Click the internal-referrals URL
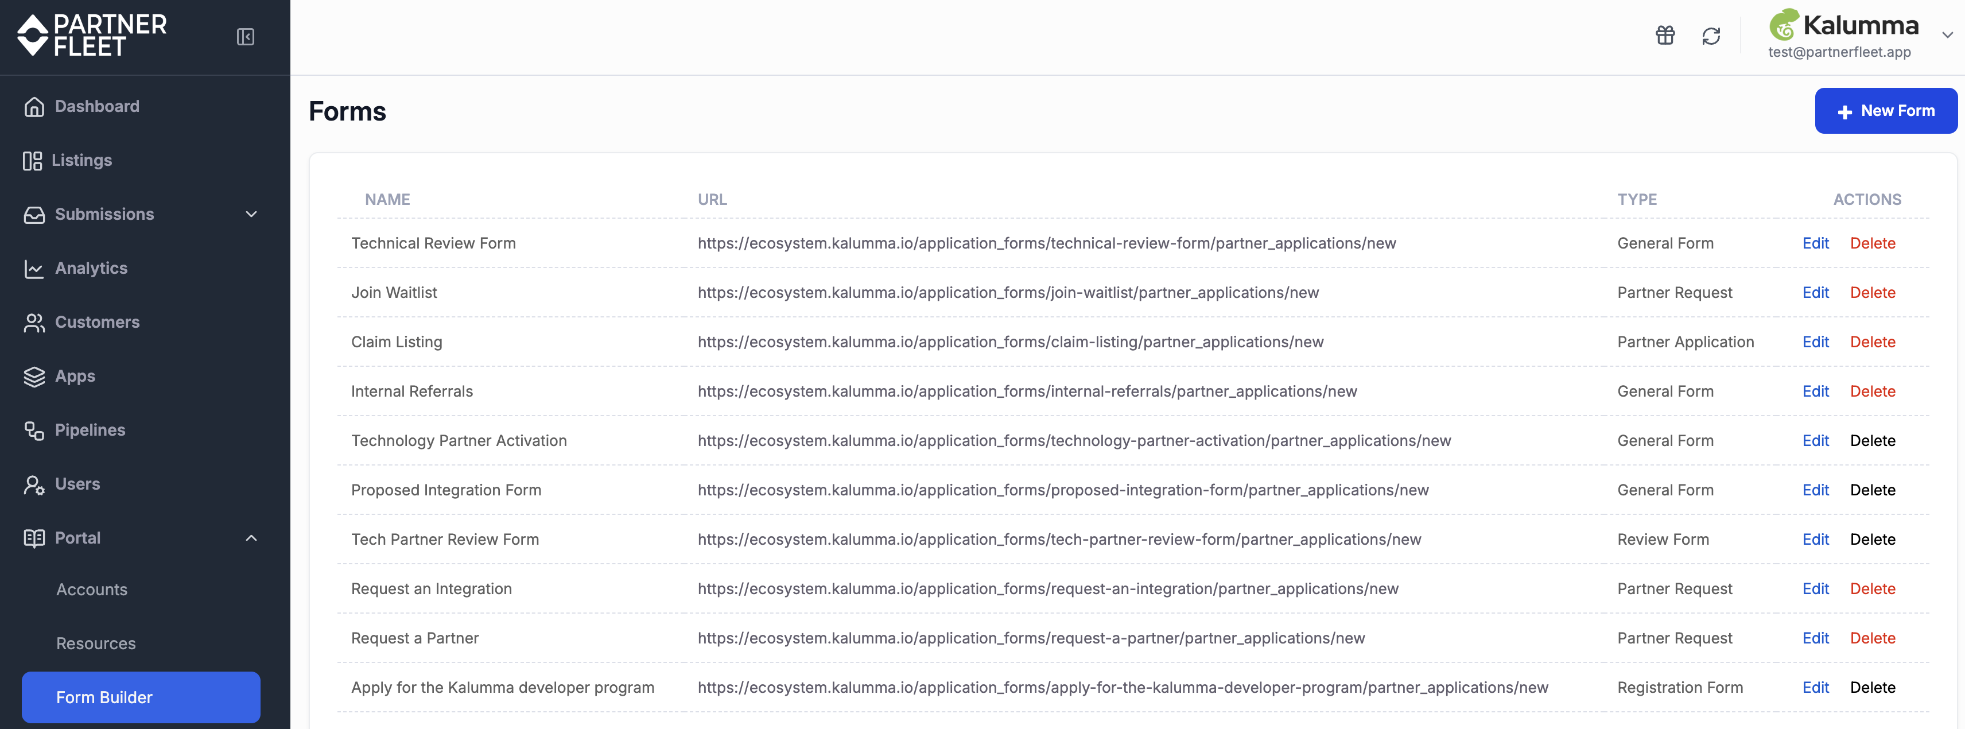 tap(1027, 391)
